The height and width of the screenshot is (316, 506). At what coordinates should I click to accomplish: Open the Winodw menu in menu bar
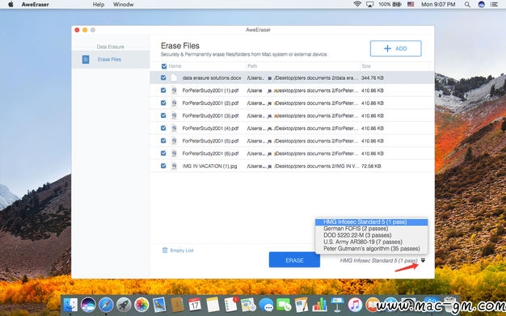click(124, 5)
